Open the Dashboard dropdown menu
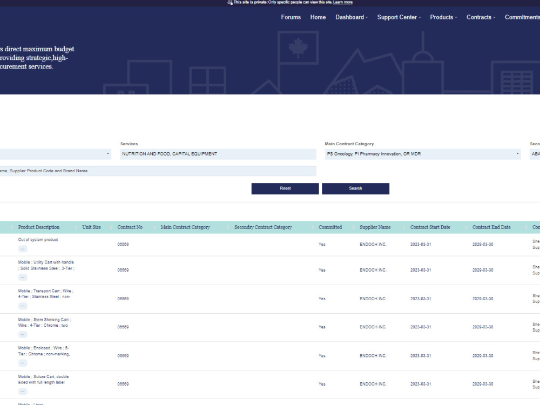The width and height of the screenshot is (540, 405). 352,17
